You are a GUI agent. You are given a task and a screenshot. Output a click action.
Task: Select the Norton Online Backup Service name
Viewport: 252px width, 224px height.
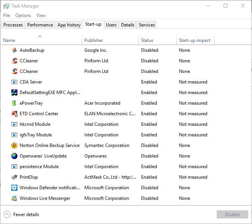tap(50, 145)
